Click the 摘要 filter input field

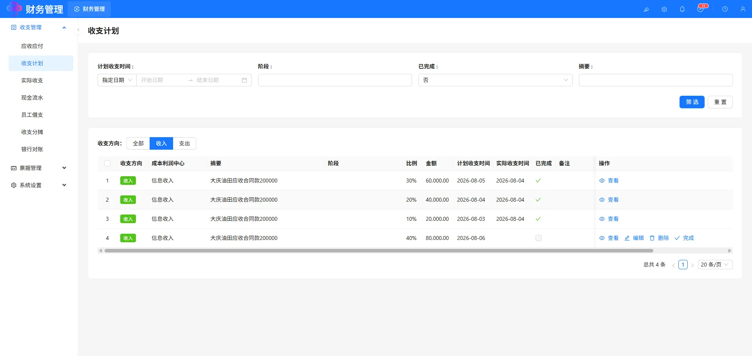click(x=656, y=80)
